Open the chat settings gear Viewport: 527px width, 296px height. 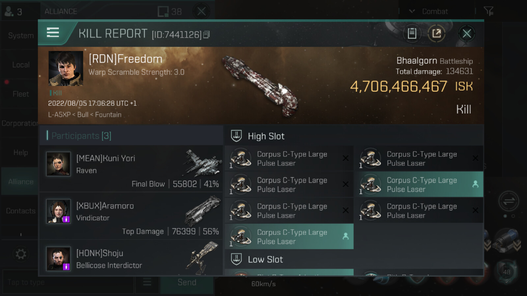[x=21, y=254]
